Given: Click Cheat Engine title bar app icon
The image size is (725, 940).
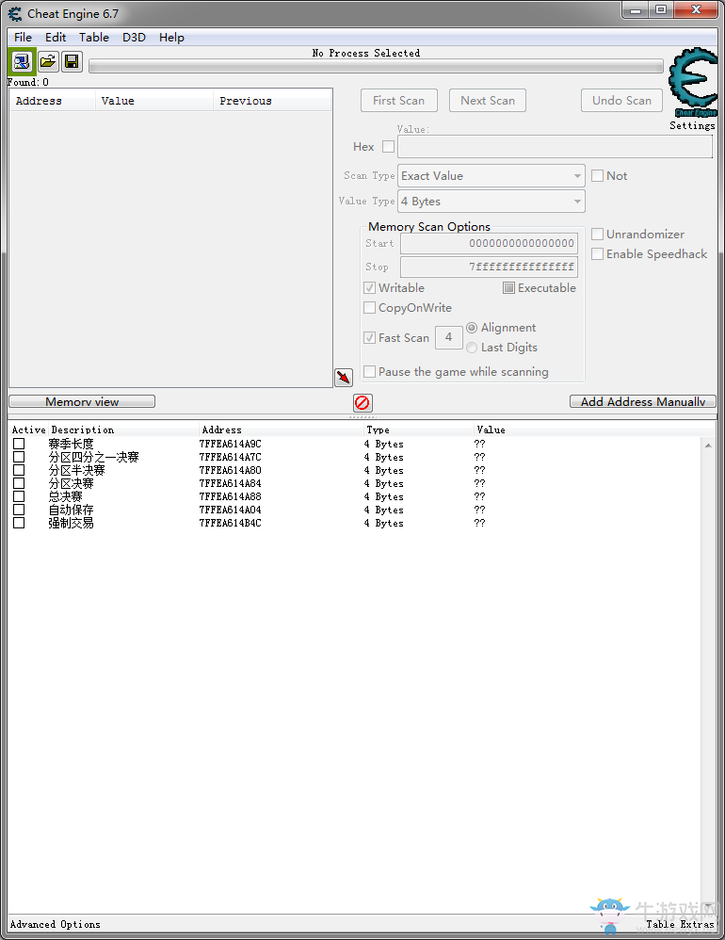Looking at the screenshot, I should tap(15, 13).
